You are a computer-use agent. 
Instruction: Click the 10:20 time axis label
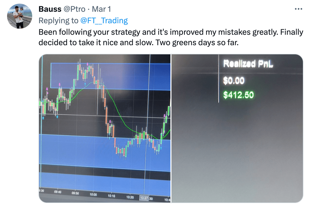point(130,197)
